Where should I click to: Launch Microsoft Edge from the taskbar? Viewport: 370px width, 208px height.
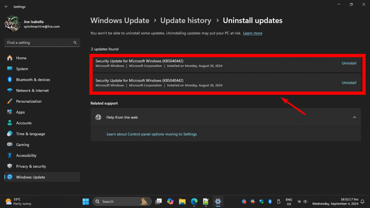[x=194, y=202]
